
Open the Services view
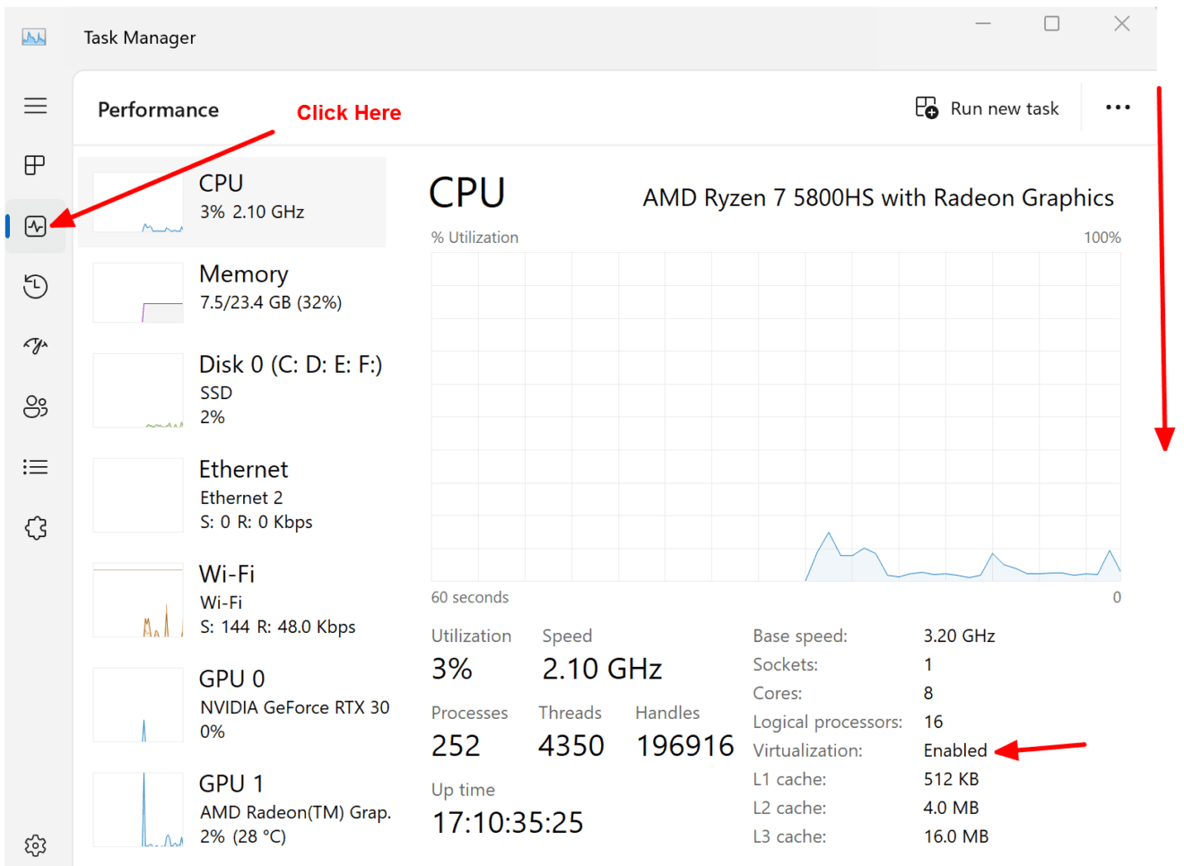(x=36, y=527)
